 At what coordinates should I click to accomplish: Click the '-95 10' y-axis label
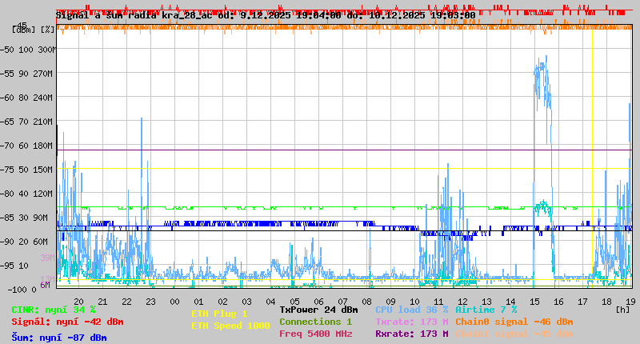tap(14, 266)
